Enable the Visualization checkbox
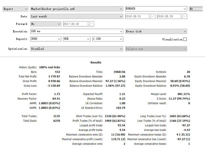Image resolution: width=205 pixels, height=154 pixels. click(185, 39)
